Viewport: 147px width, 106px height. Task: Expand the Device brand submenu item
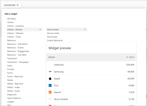pyautogui.click(x=67, y=29)
